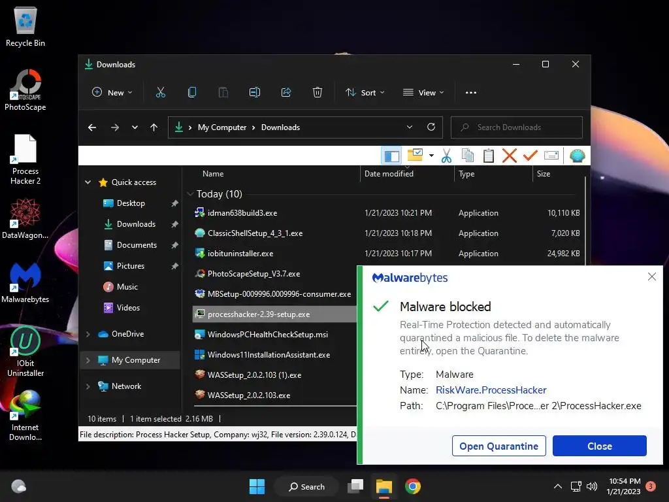
Task: Expand the OneDrive tree node
Action: (88, 334)
